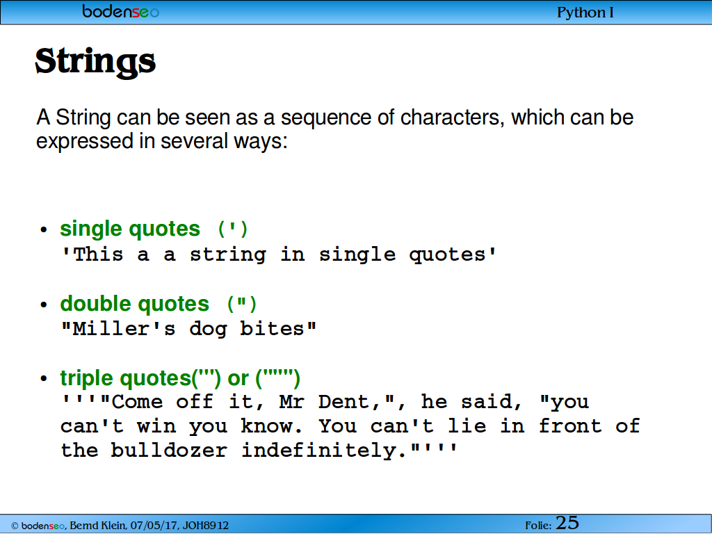
Task: Click the footer copyright 'Bernd Klein' text
Action: pyautogui.click(x=120, y=526)
